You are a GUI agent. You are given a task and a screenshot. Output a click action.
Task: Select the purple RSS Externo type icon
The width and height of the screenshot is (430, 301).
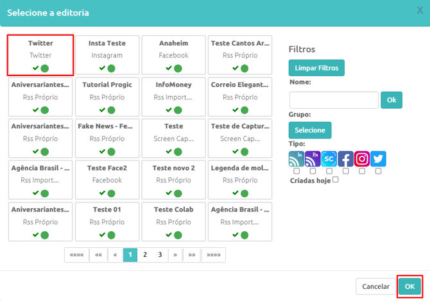(x=313, y=159)
